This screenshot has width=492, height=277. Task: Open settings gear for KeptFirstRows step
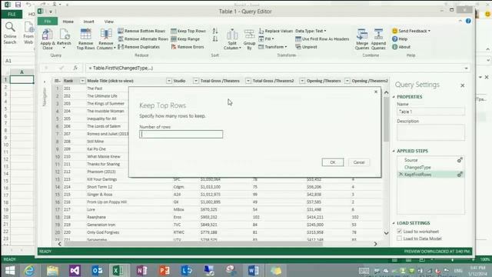[x=460, y=175]
